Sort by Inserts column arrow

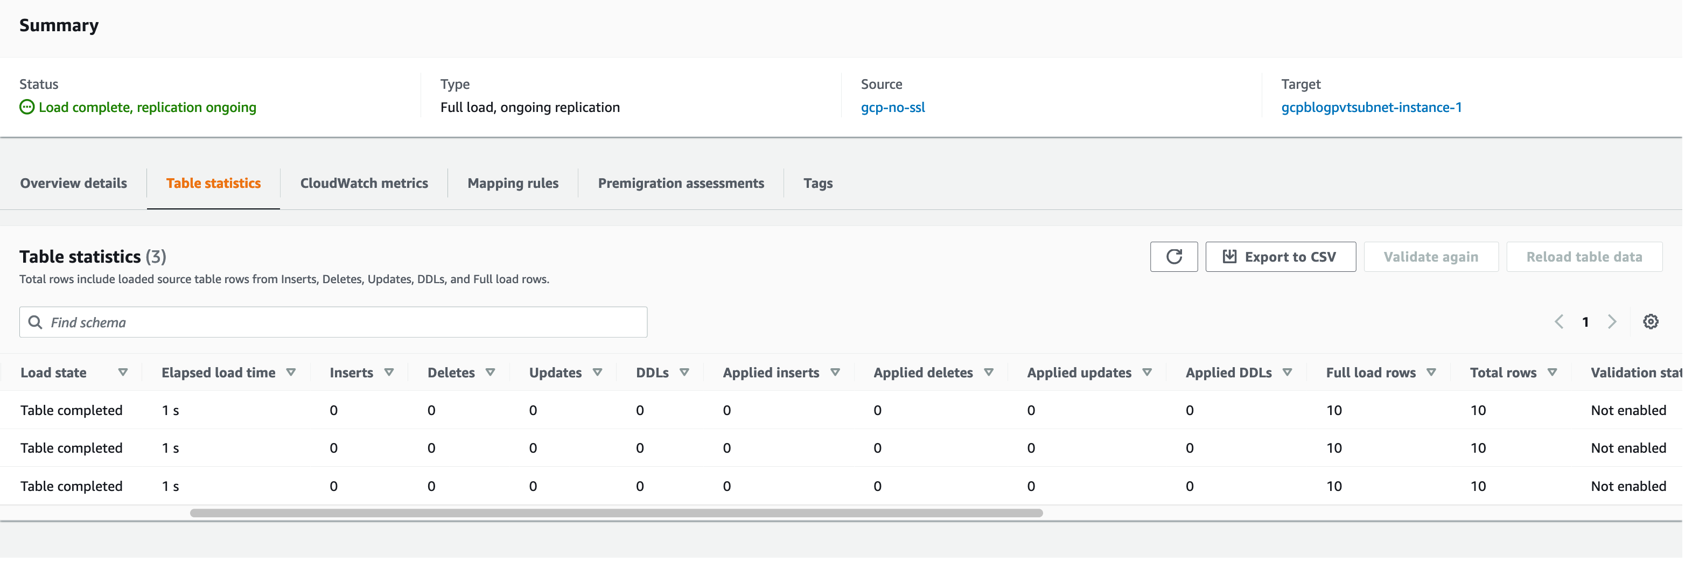389,373
